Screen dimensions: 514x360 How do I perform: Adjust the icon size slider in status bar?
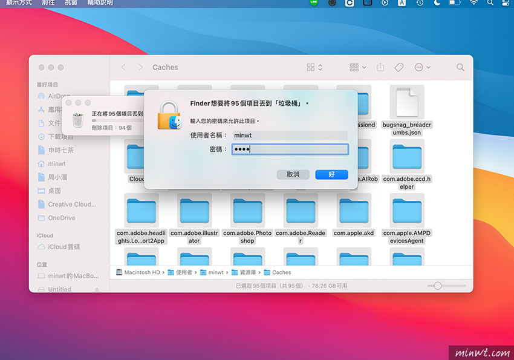pyautogui.click(x=438, y=286)
